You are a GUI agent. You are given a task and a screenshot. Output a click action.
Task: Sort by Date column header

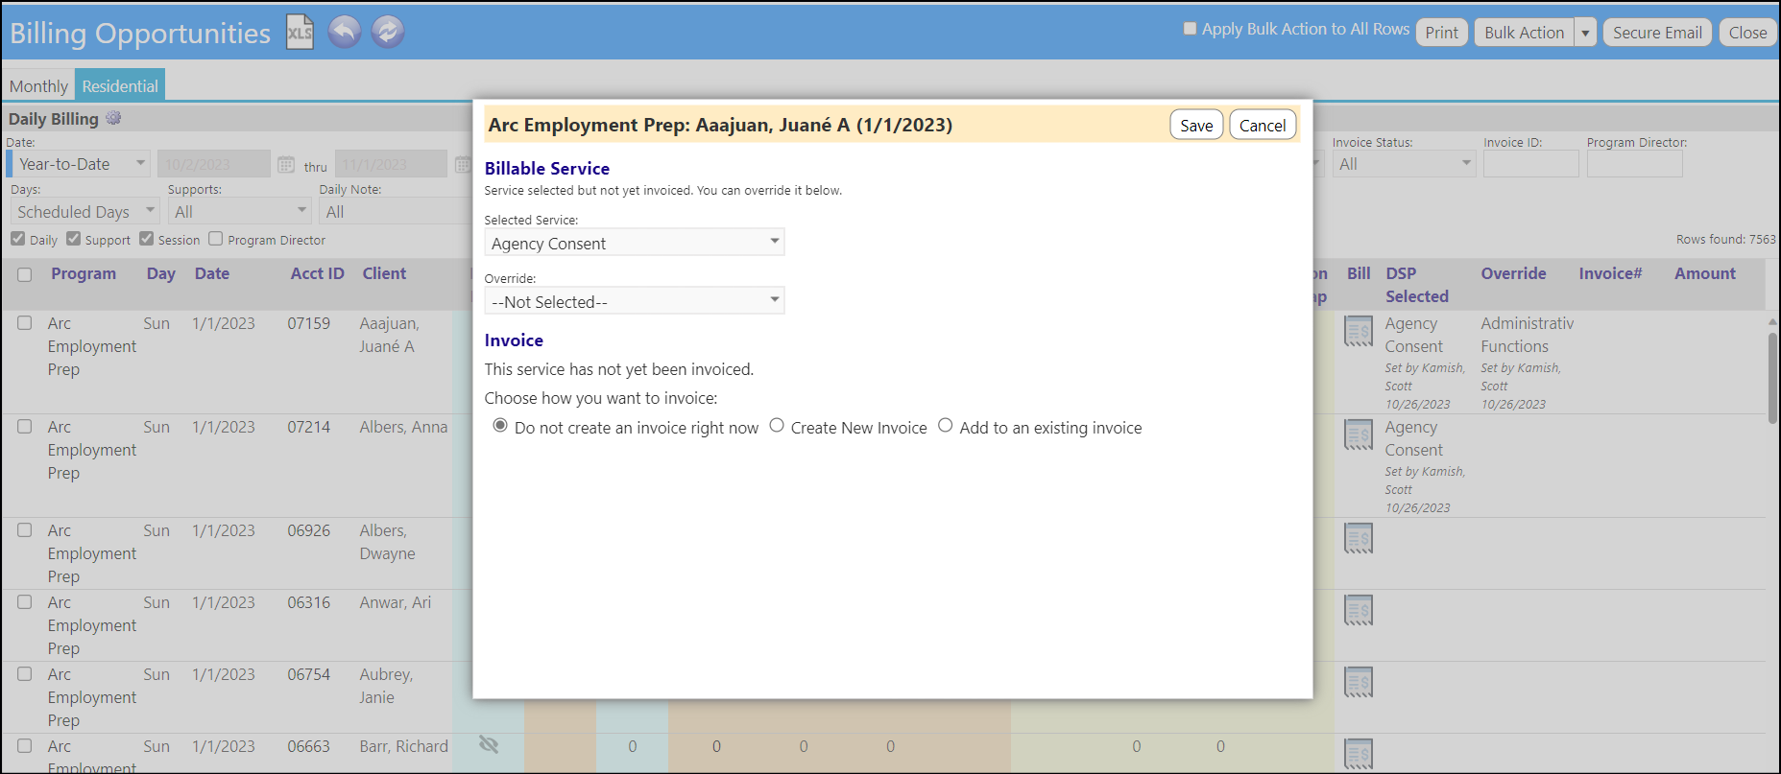point(212,273)
